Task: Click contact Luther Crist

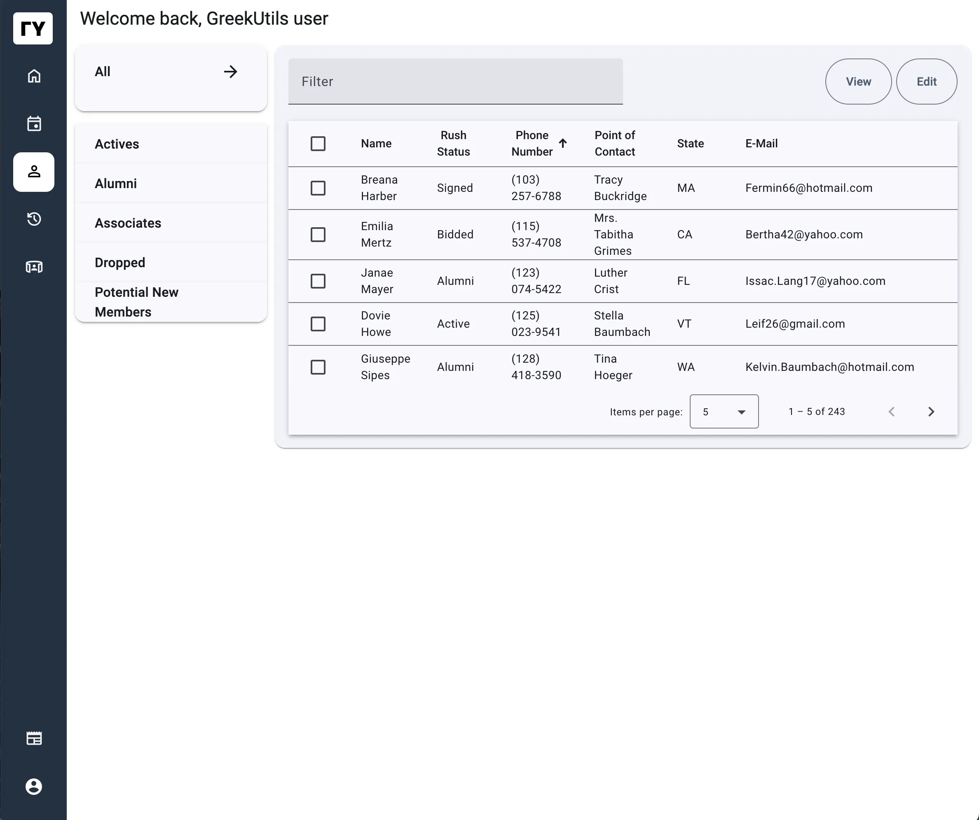Action: click(611, 281)
